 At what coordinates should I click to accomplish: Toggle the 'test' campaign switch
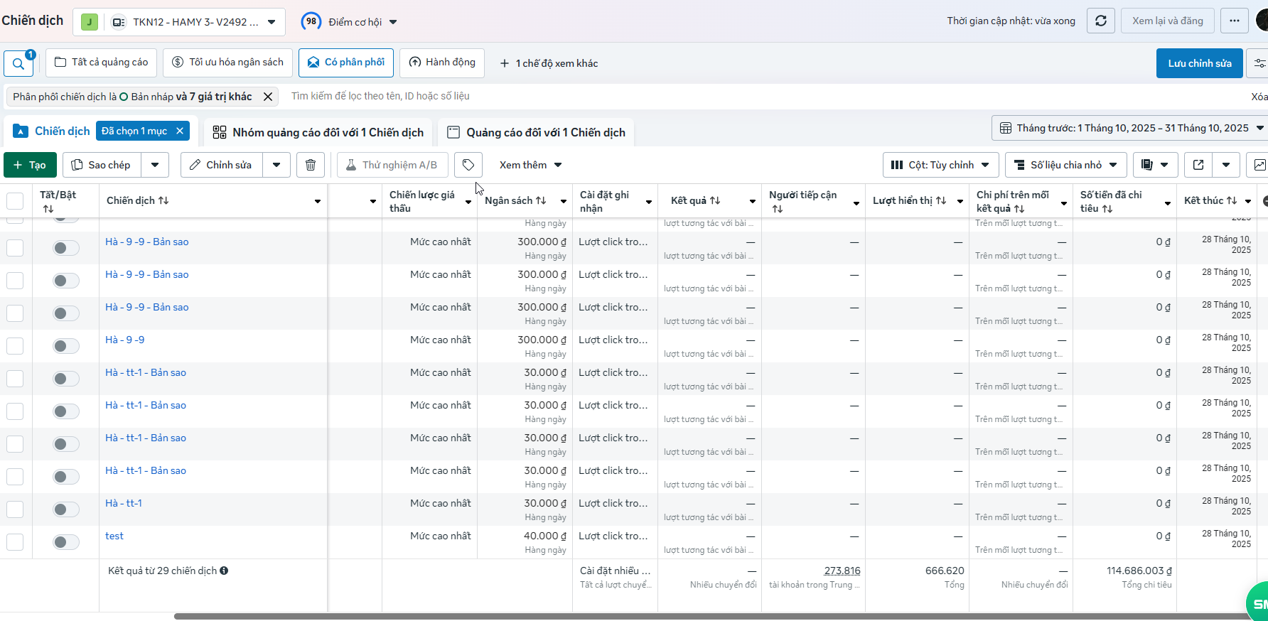[66, 542]
